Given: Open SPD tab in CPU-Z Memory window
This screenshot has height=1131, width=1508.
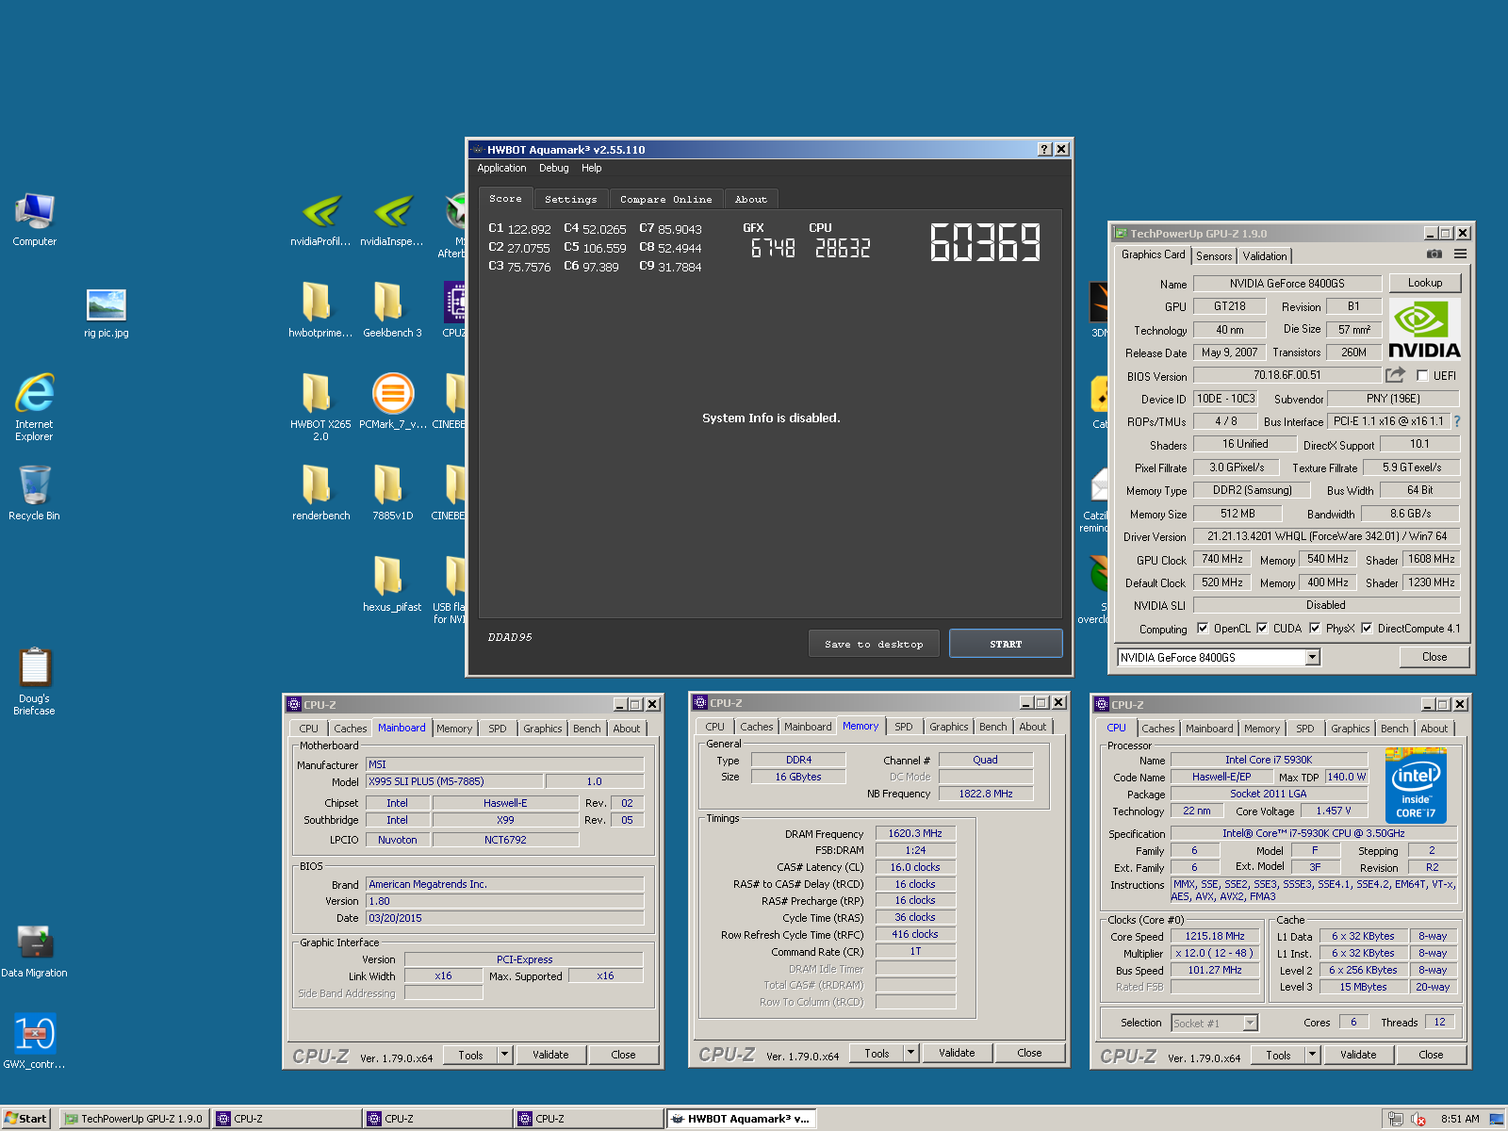Looking at the screenshot, I should click(904, 727).
